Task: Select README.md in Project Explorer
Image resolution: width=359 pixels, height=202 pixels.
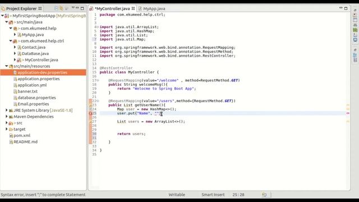Action: pyautogui.click(x=25, y=142)
